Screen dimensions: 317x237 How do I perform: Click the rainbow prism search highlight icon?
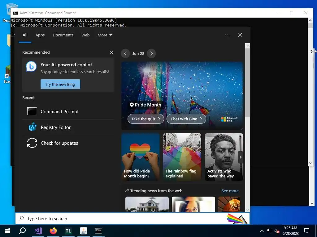pyautogui.click(x=237, y=219)
